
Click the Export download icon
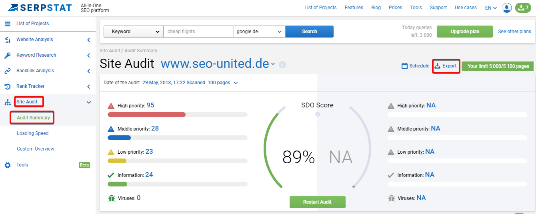click(x=438, y=66)
